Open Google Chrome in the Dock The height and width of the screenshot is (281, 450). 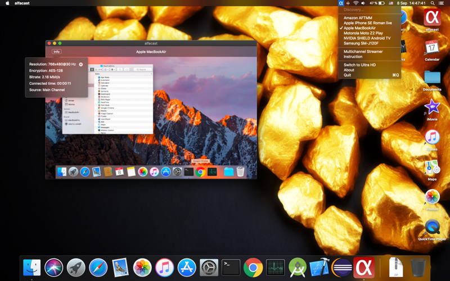[253, 268]
